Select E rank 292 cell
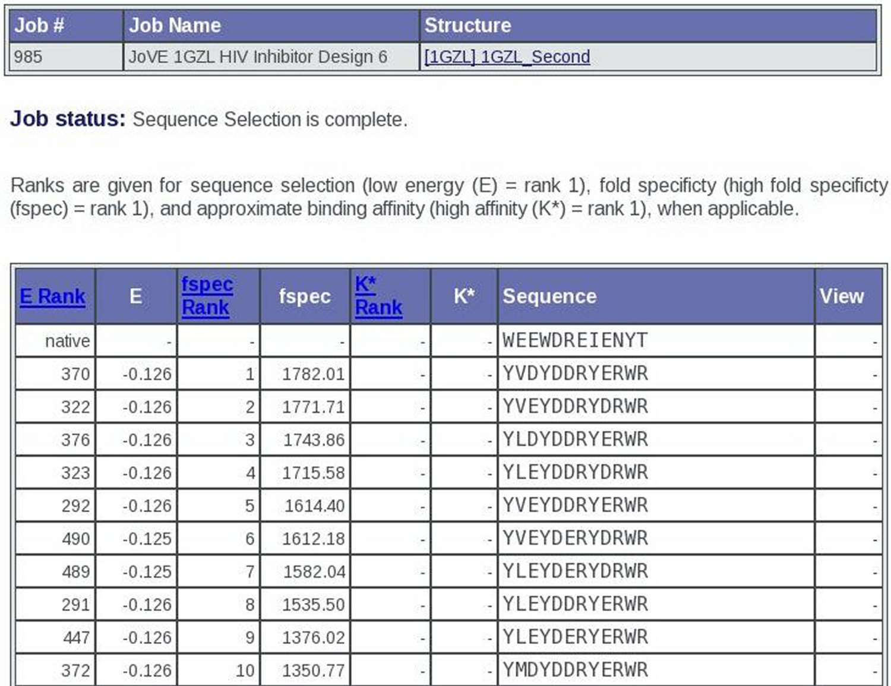 55,505
